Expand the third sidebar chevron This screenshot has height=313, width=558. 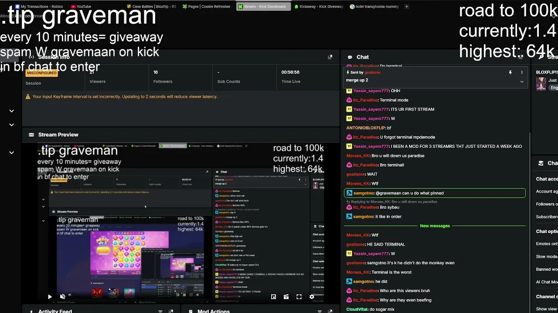(12, 153)
